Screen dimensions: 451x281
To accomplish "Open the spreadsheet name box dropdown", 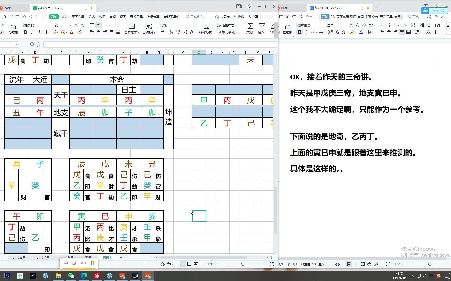I will (17, 44).
